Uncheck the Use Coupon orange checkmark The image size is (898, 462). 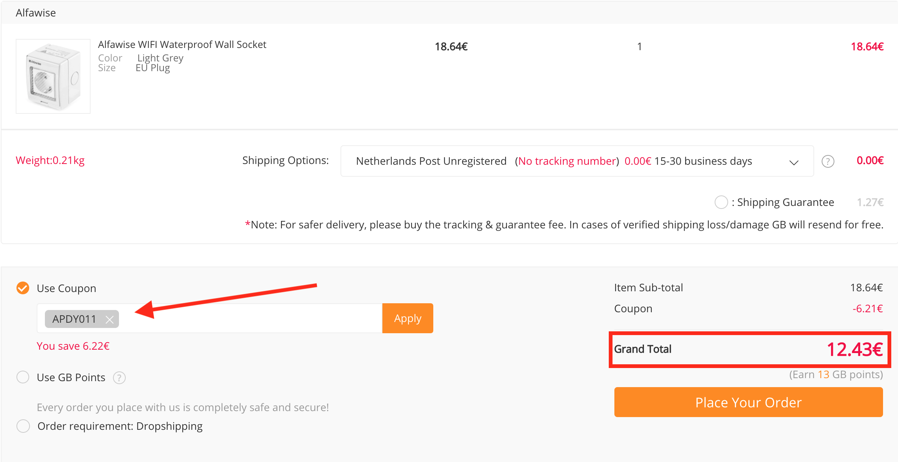pyautogui.click(x=23, y=288)
